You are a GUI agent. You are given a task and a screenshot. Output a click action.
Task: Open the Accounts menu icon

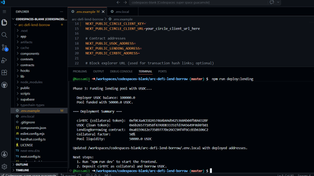[x=4, y=154]
